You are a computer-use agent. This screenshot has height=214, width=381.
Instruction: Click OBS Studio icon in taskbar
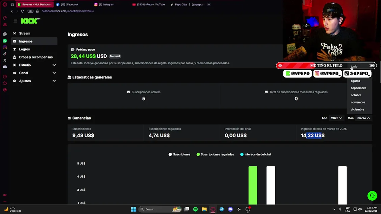(248, 209)
